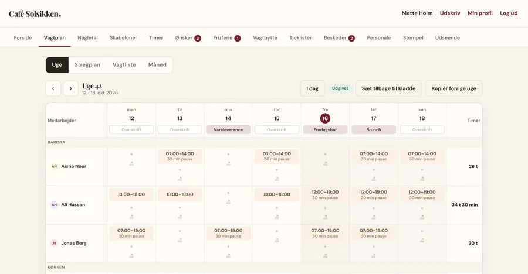Screen dimensions: 528x274
Task: Click Overskrift field for Monday 12
Action: coord(131,130)
